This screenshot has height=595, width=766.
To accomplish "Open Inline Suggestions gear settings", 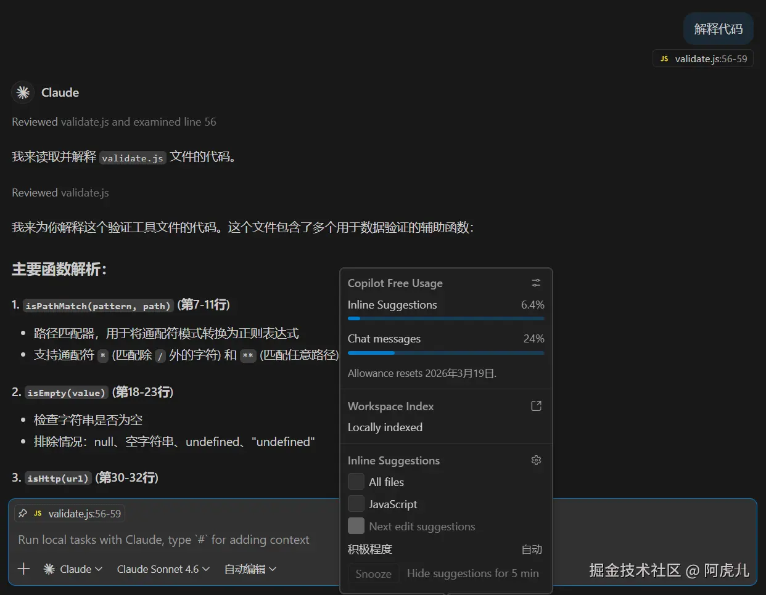I will click(x=536, y=460).
